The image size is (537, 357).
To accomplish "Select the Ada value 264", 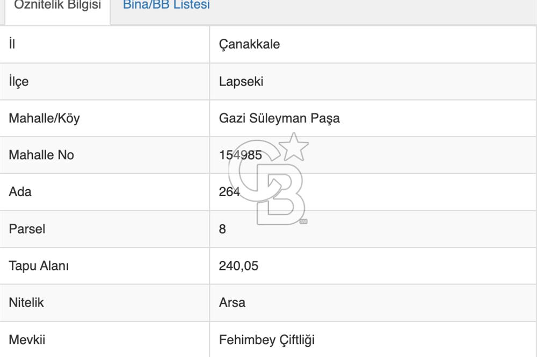I will tap(230, 192).
